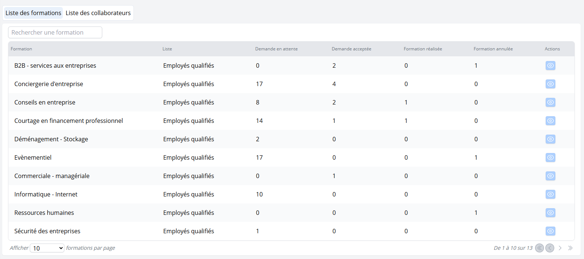View details of B2B services aux entreprises
584x259 pixels.
click(550, 65)
